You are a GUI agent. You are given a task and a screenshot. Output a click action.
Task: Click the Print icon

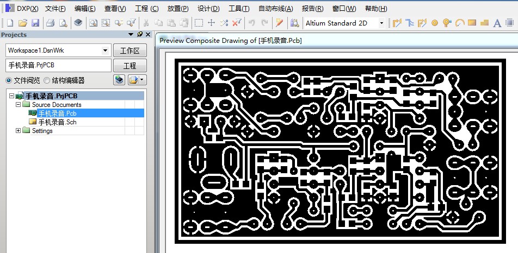[50, 23]
